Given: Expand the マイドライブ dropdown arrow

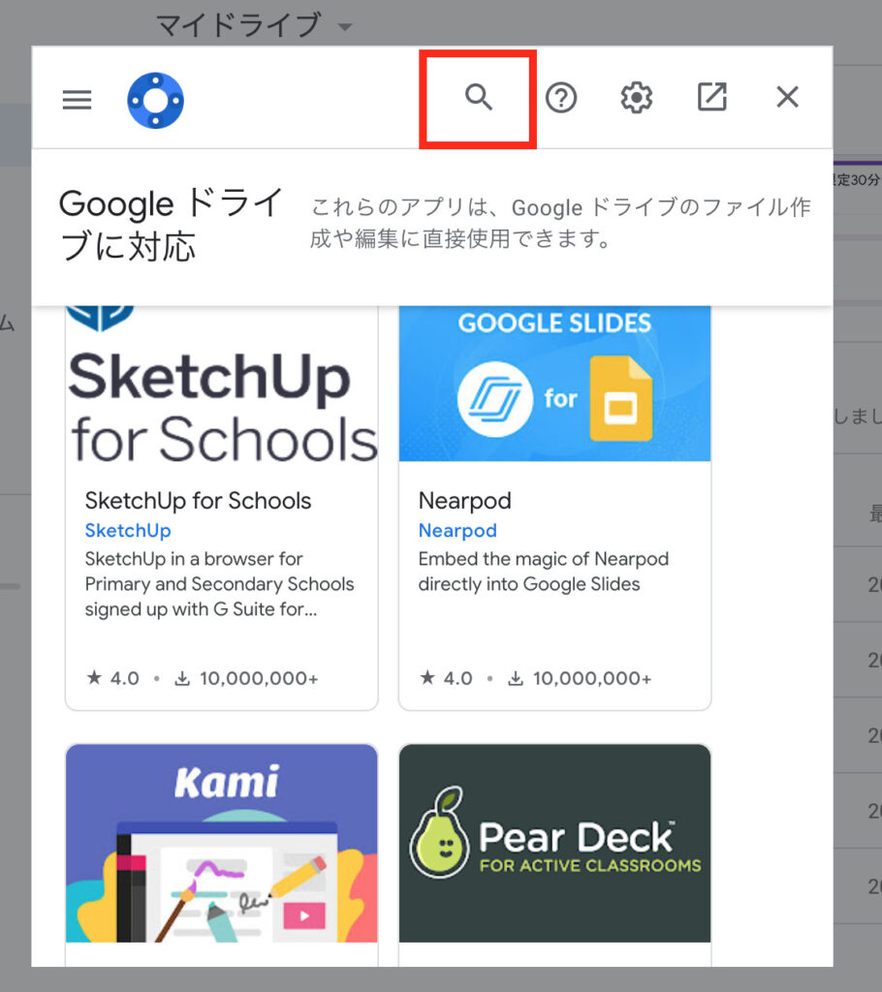Looking at the screenshot, I should click(x=344, y=26).
